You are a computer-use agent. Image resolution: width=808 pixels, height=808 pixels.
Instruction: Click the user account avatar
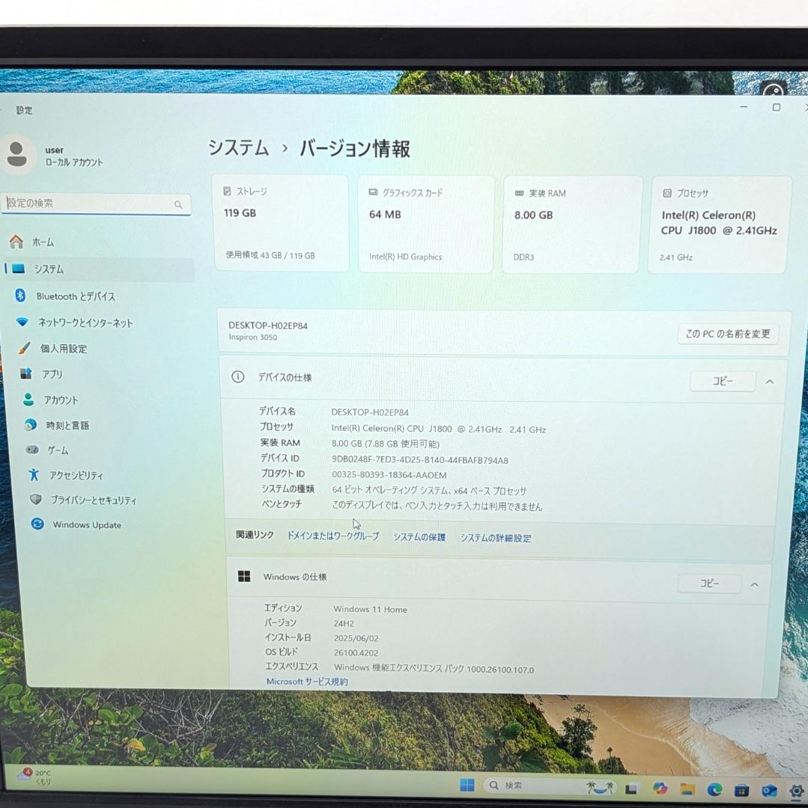[17, 154]
